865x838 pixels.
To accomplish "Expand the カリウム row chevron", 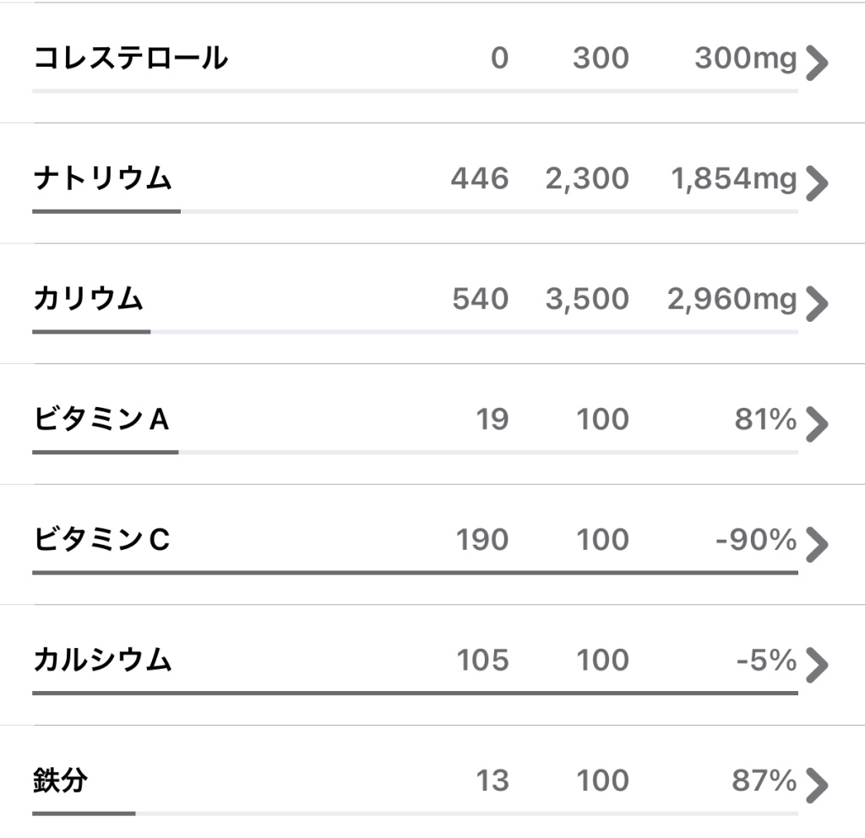I will [x=817, y=303].
